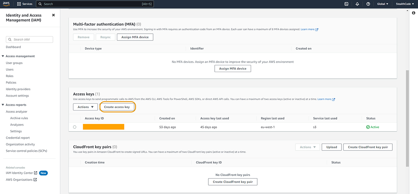Open the help question mark icon

click(x=368, y=4)
